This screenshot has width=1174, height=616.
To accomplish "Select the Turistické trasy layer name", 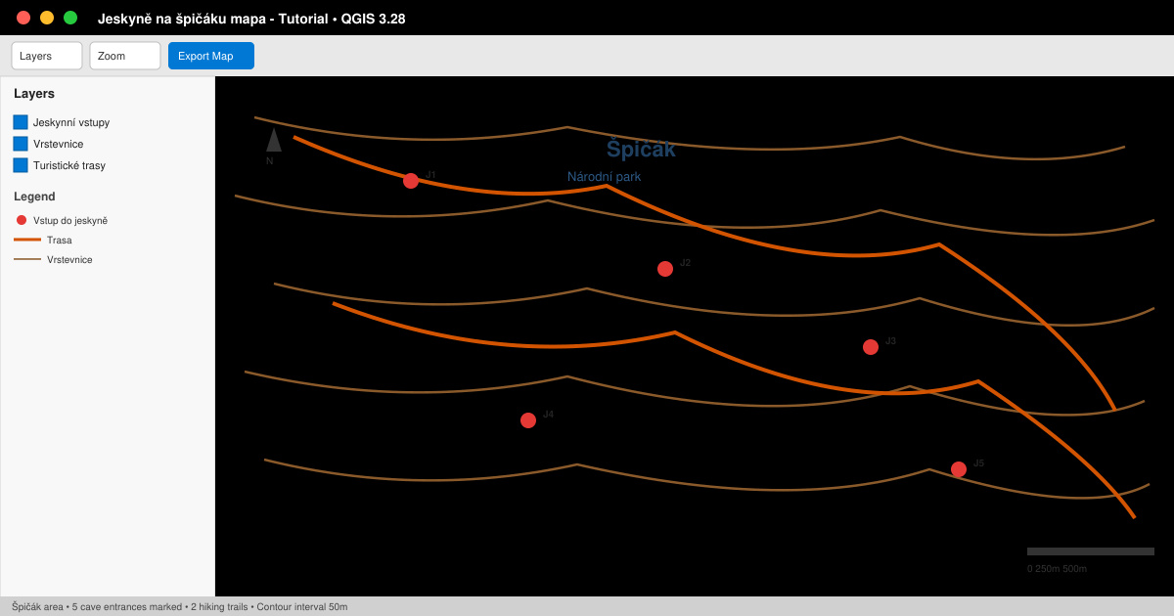I will [x=69, y=165].
